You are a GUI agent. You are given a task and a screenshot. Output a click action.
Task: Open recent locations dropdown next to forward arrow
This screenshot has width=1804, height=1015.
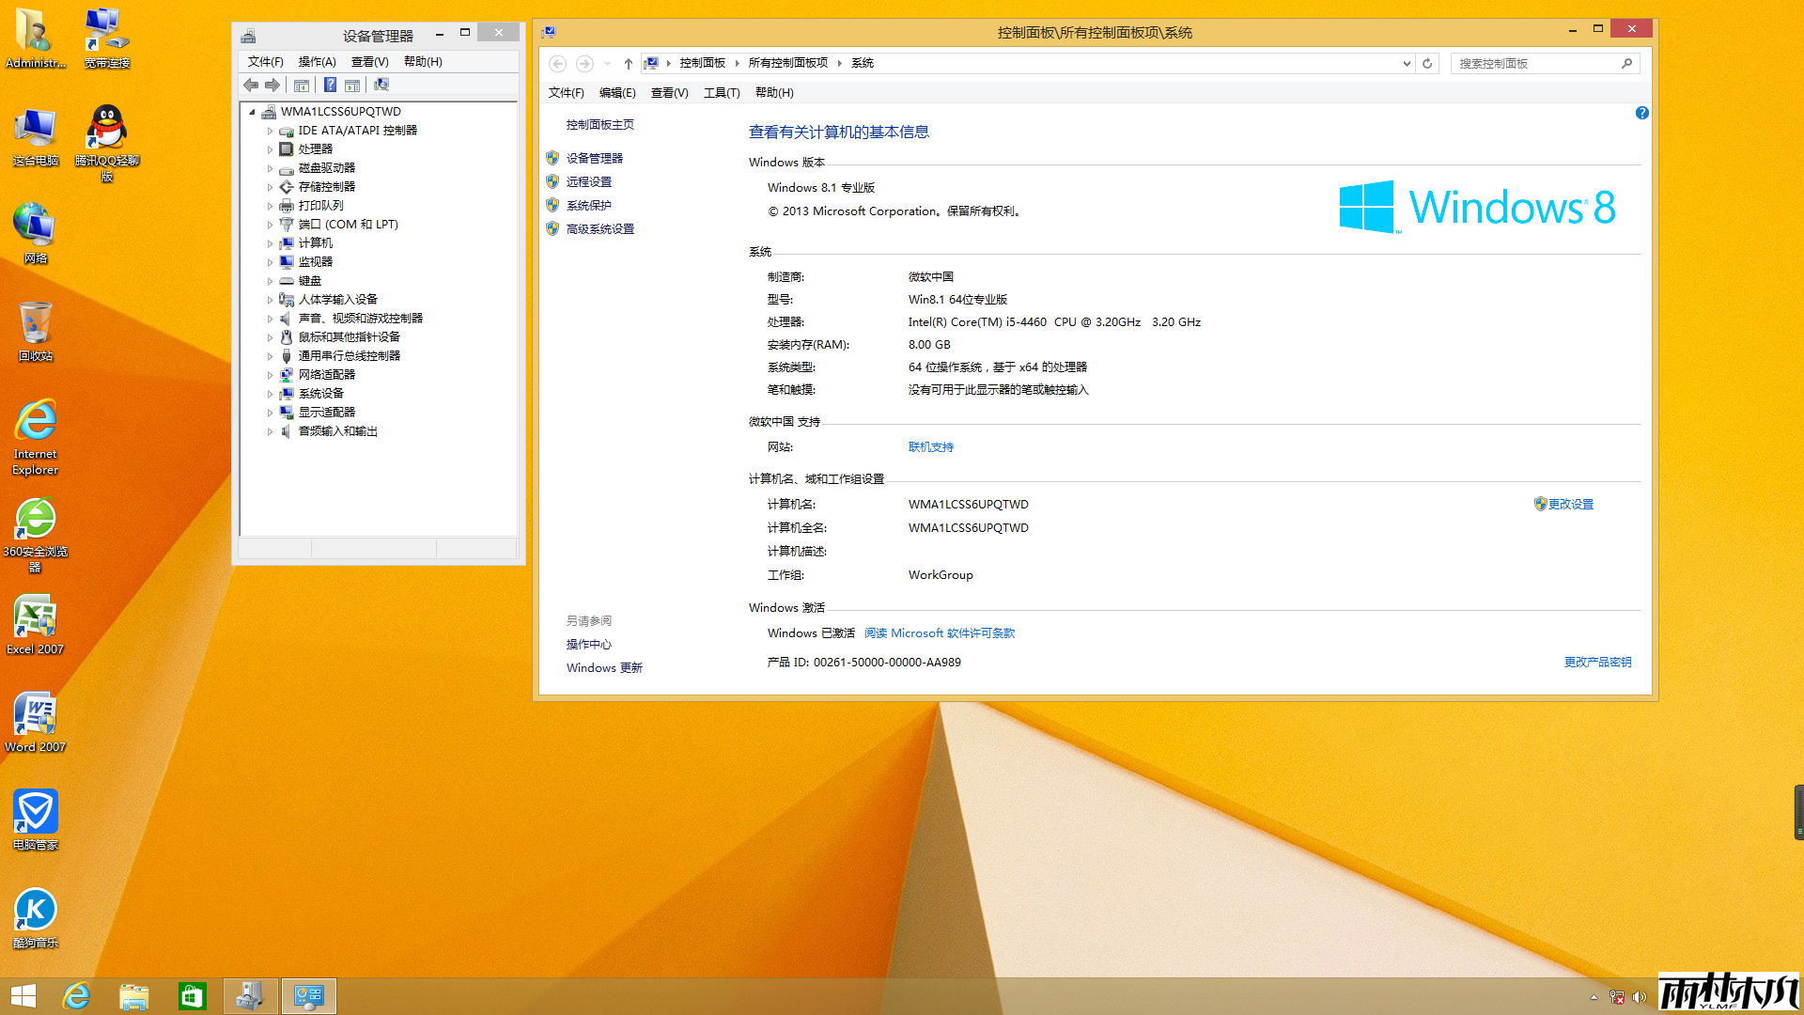click(x=607, y=63)
